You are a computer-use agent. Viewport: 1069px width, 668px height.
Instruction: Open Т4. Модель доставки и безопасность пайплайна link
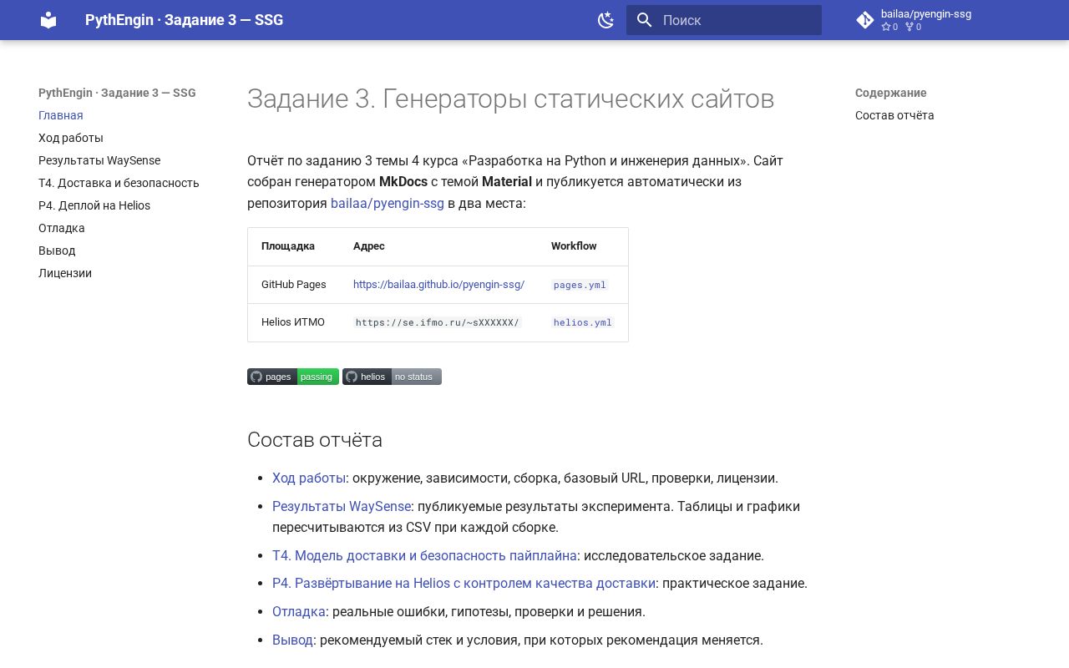point(424,556)
